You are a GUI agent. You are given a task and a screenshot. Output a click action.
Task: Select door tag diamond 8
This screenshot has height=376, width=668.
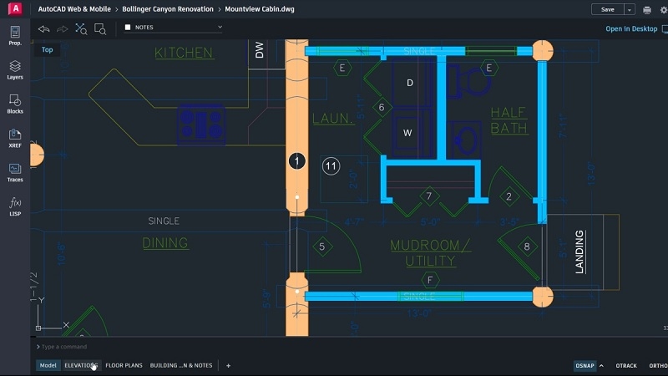click(x=527, y=246)
